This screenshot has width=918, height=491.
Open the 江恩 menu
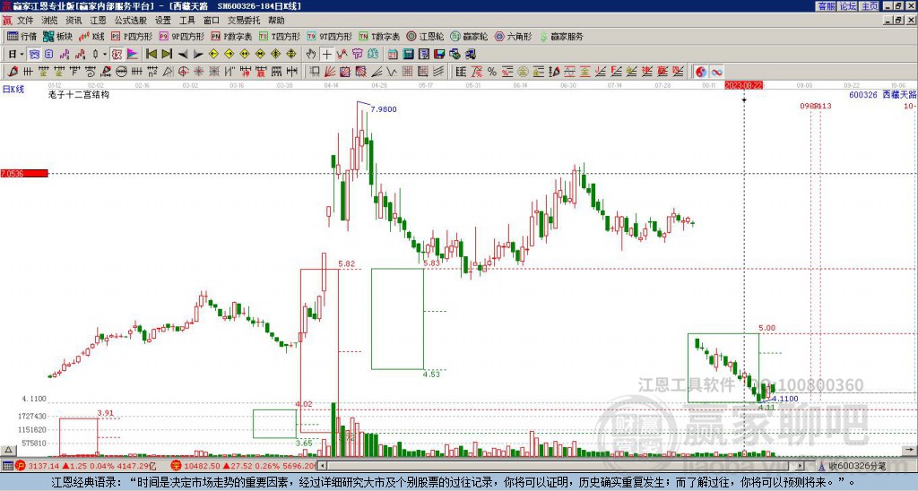pyautogui.click(x=98, y=21)
